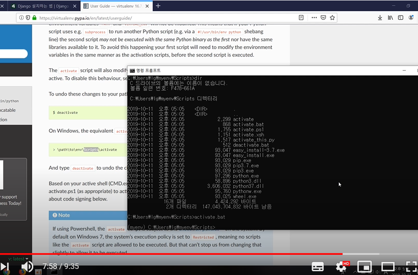The width and height of the screenshot is (418, 275).
Task: Click the Note admonition header
Action: coord(88,215)
